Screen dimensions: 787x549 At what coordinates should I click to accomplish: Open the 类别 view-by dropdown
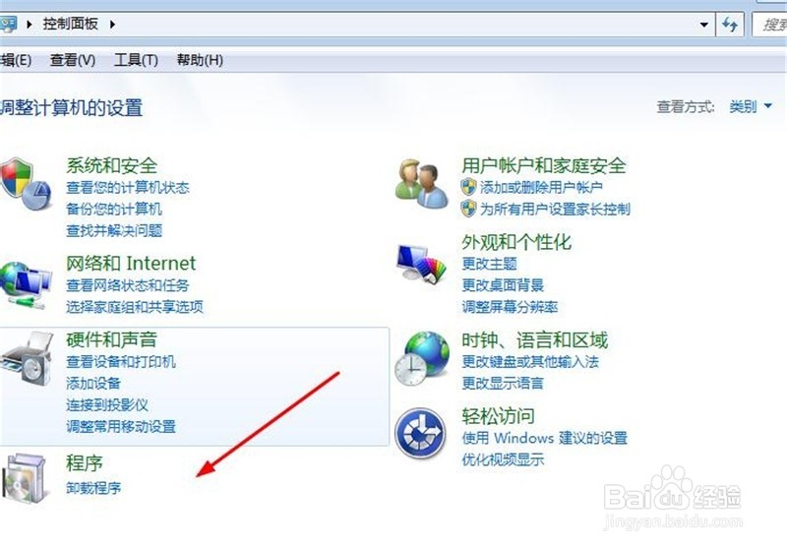(751, 106)
